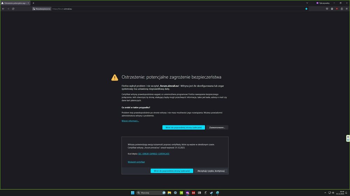Click the upper 'Wróć do poprzedniej strony (zalecane)' button
This screenshot has height=196, width=350.
tap(183, 128)
